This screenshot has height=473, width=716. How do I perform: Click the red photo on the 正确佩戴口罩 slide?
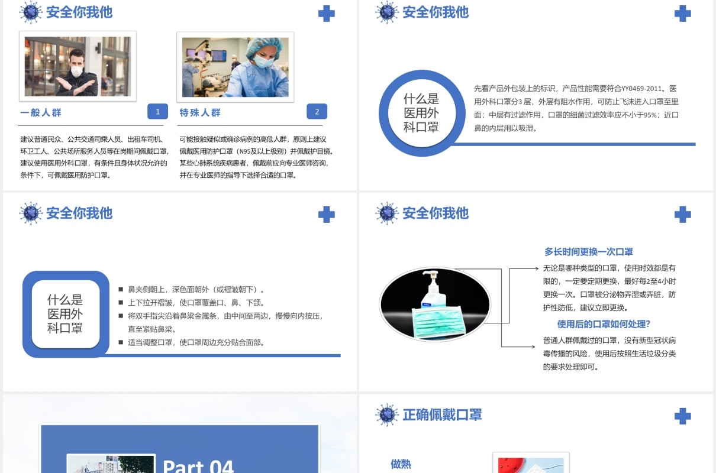click(x=531, y=464)
